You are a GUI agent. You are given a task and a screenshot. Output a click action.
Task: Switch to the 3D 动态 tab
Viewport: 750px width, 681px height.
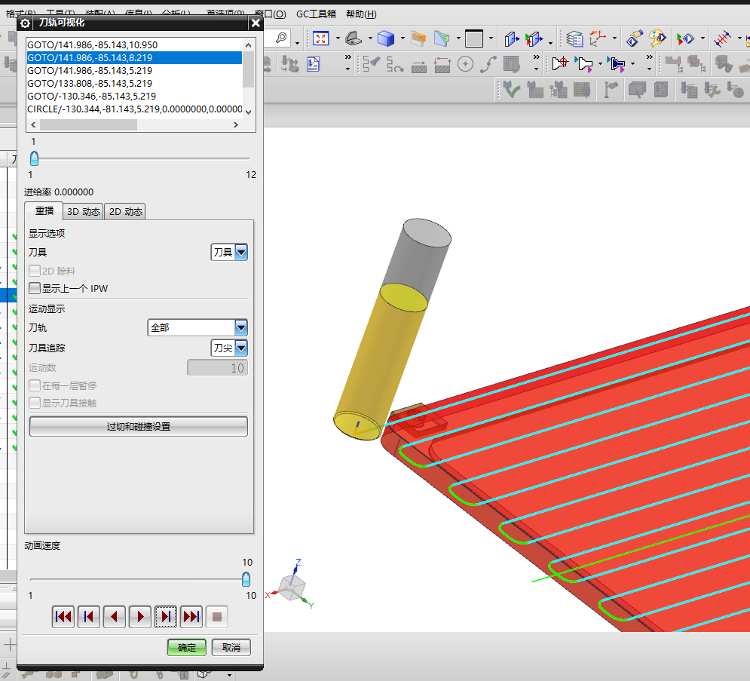[83, 211]
